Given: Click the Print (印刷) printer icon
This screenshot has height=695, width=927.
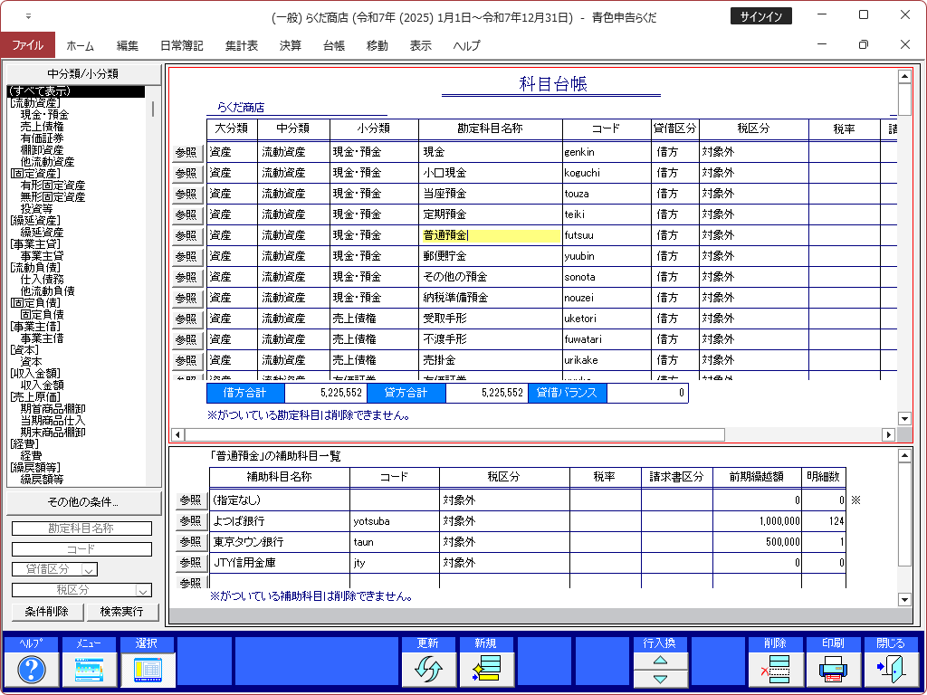Looking at the screenshot, I should coord(834,670).
